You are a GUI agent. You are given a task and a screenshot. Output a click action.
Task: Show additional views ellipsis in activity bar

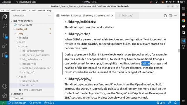click(5, 64)
